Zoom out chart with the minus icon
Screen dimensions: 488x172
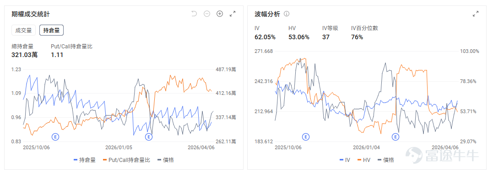click(206, 14)
